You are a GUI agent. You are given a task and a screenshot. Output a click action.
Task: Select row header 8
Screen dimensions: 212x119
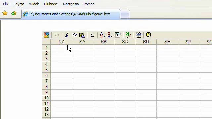46,87
